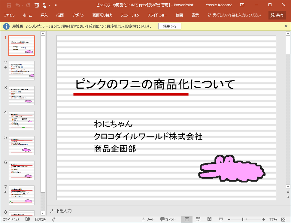Viewport: 291px width, 223px height.
Task: Open touch/mouse mode dropdown arrow
Action: coord(49,5)
